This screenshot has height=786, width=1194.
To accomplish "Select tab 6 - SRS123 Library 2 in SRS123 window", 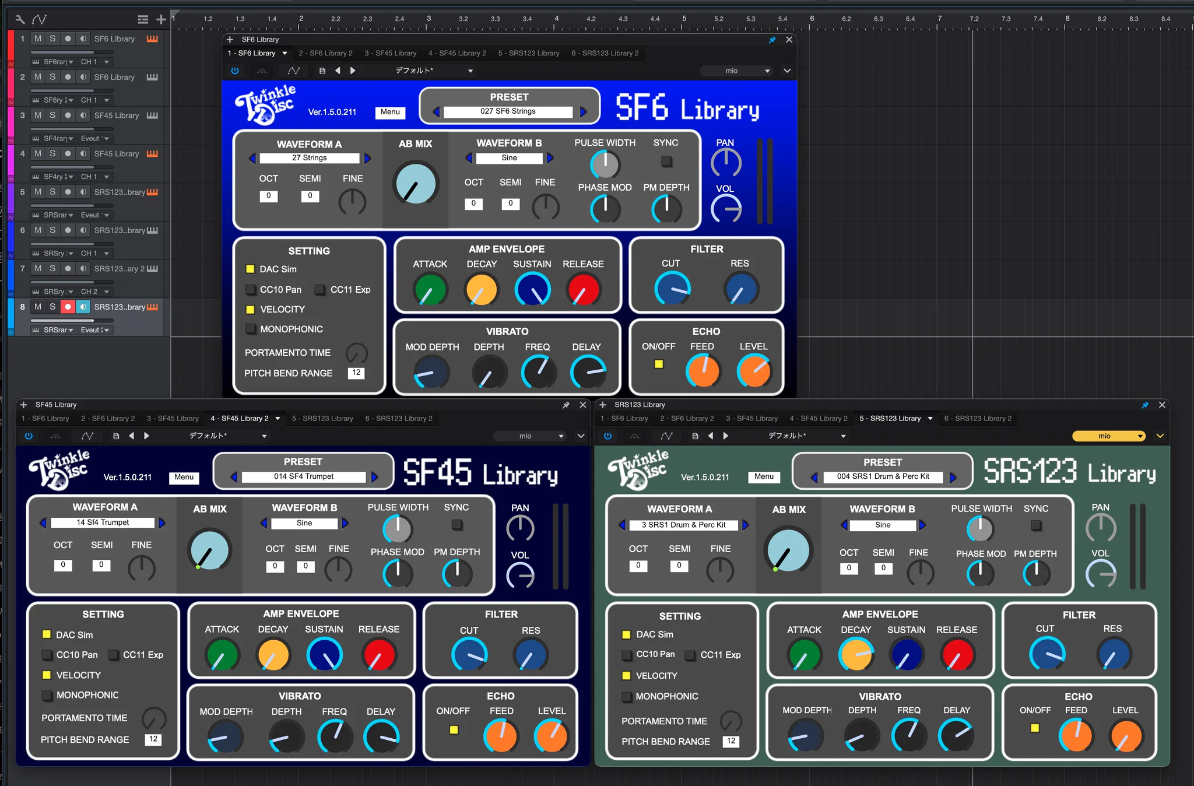I will pos(978,418).
